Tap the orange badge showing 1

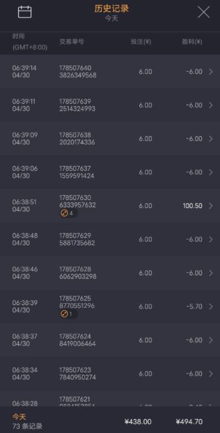(69, 314)
